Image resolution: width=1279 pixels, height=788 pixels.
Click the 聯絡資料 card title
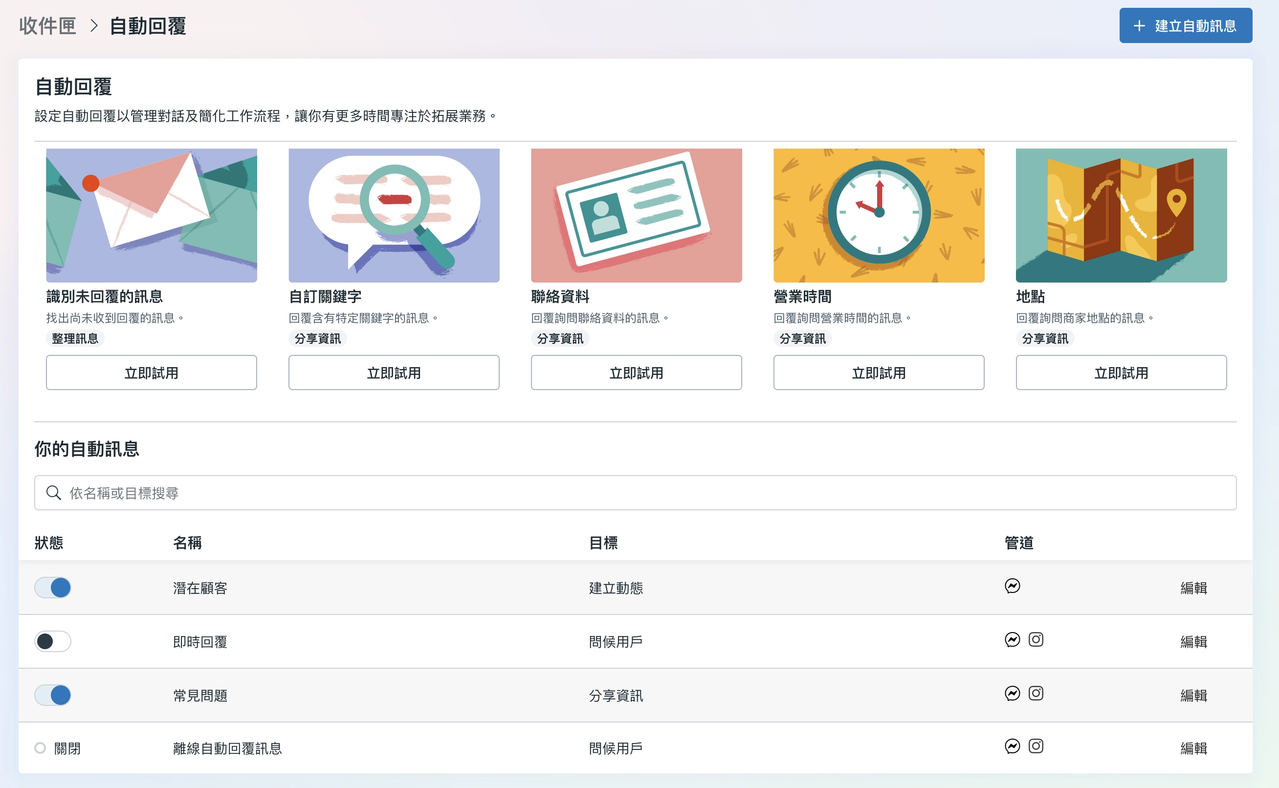(x=560, y=297)
